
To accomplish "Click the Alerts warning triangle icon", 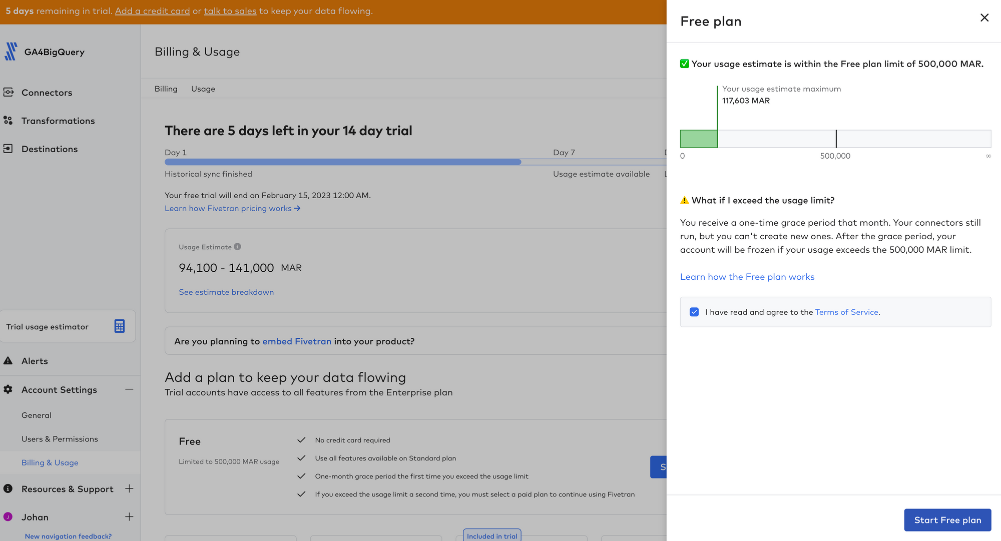I will (8, 361).
